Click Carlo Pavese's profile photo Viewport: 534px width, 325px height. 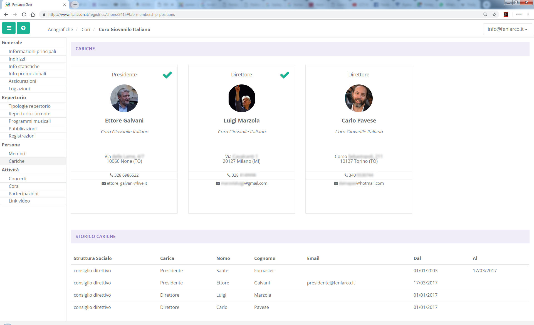tap(359, 98)
